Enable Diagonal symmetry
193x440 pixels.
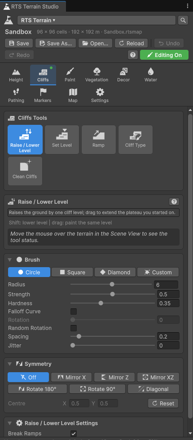154,389
